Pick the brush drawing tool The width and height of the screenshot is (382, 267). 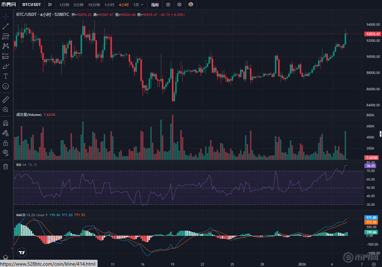click(6, 66)
